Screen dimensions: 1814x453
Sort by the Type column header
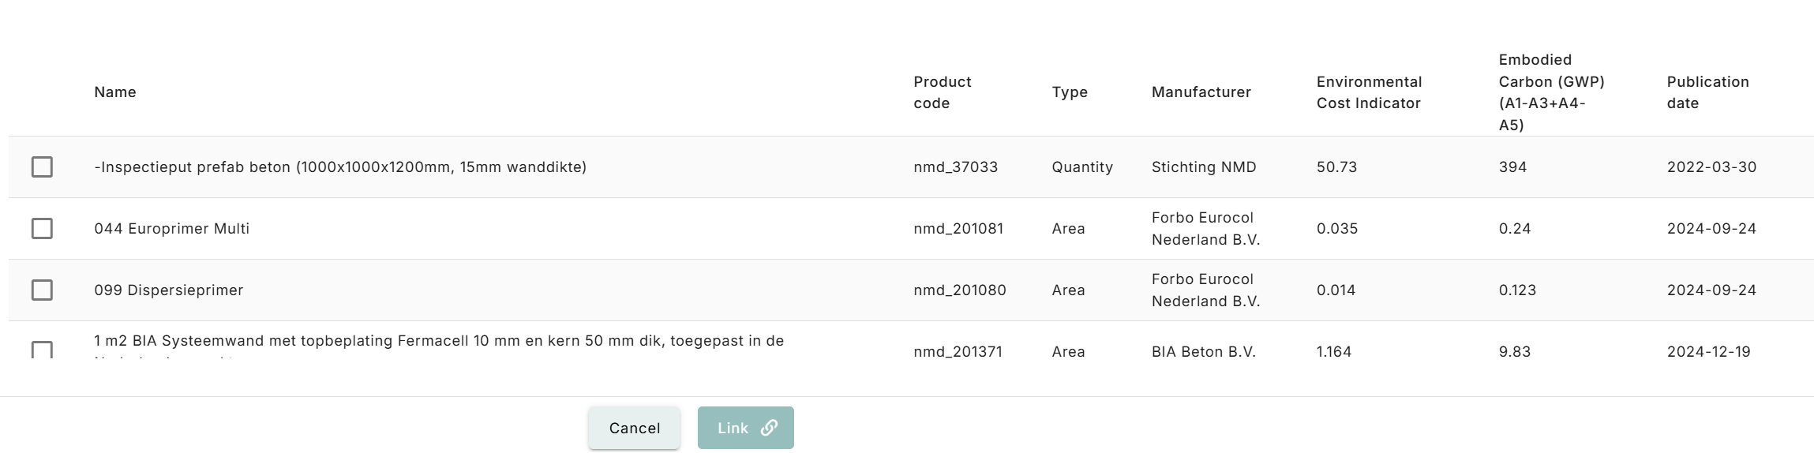click(1070, 92)
